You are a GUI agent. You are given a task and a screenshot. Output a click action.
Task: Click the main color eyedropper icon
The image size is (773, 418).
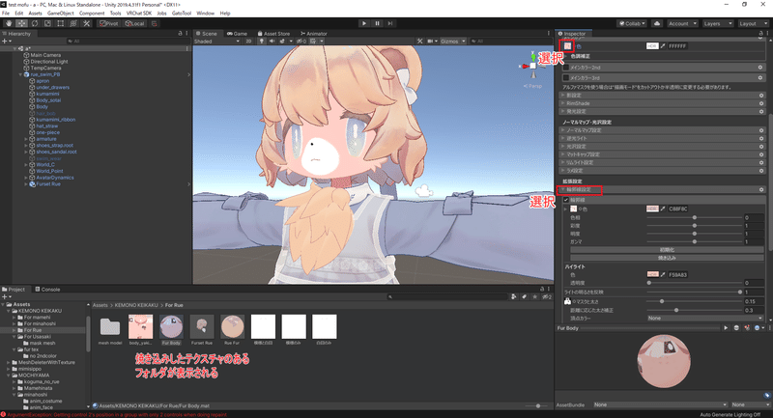(663, 45)
